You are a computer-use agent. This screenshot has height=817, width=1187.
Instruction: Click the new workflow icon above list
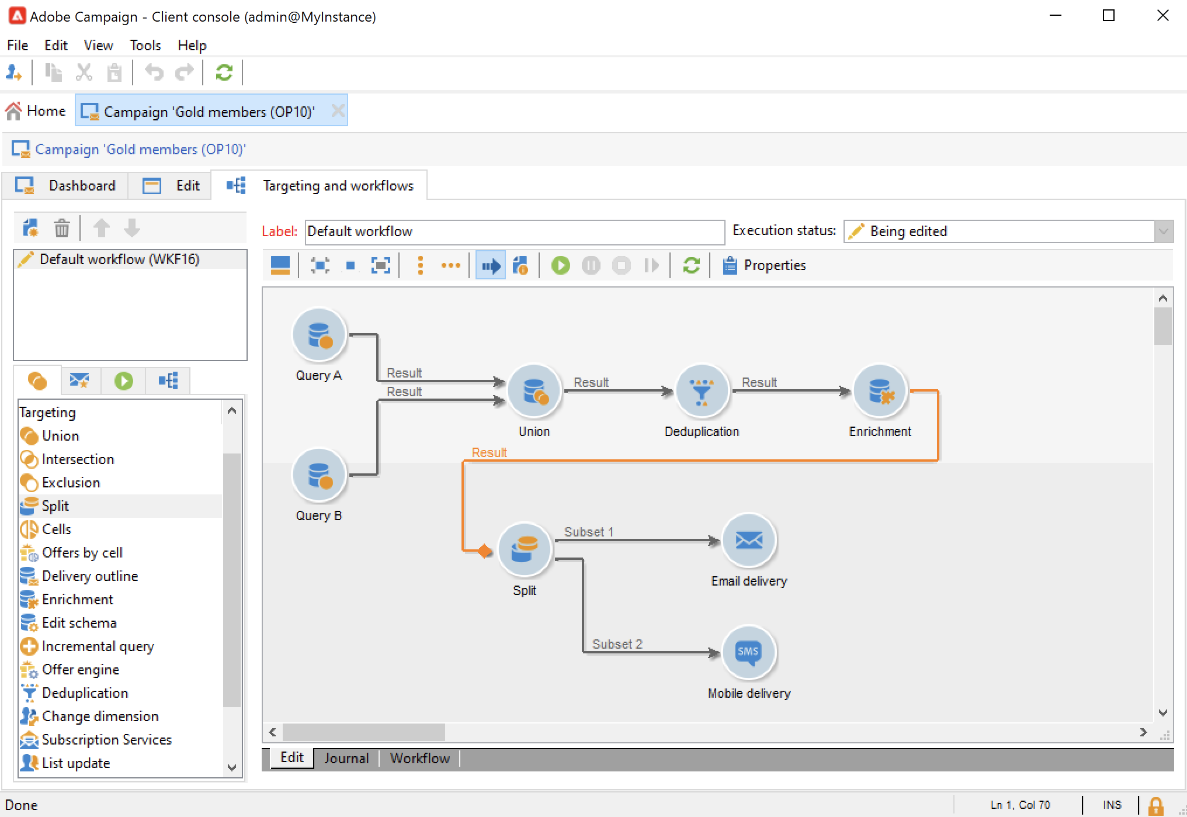[30, 228]
